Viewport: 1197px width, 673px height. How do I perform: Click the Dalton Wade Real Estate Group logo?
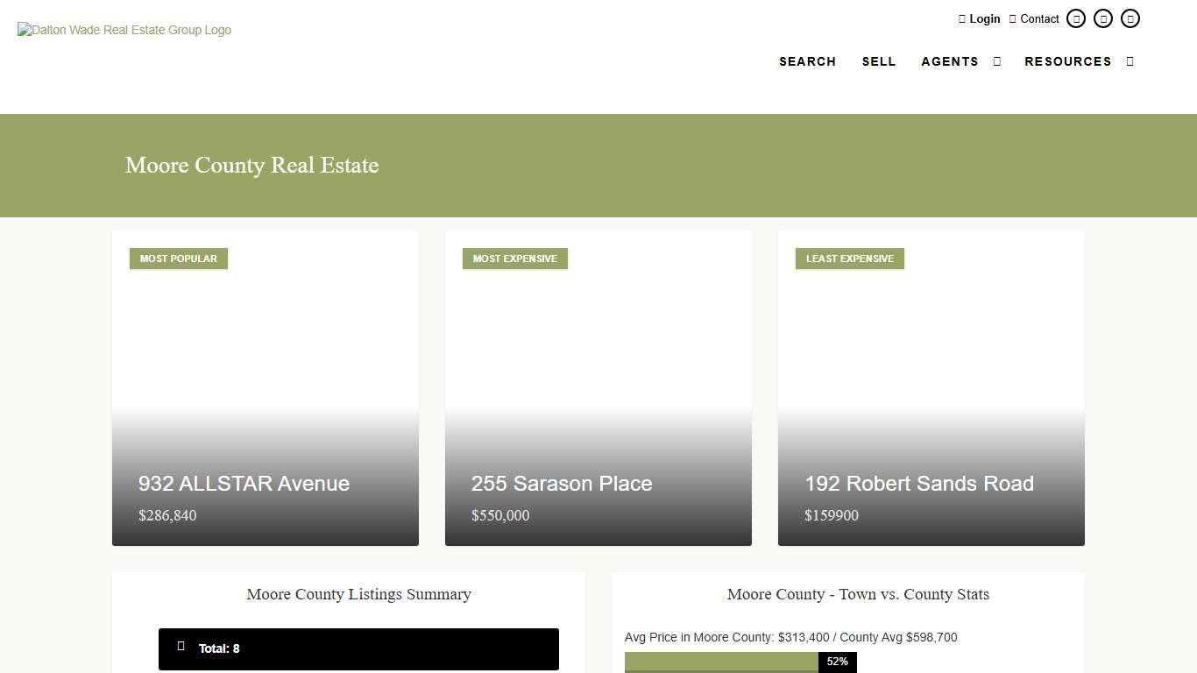tap(124, 29)
